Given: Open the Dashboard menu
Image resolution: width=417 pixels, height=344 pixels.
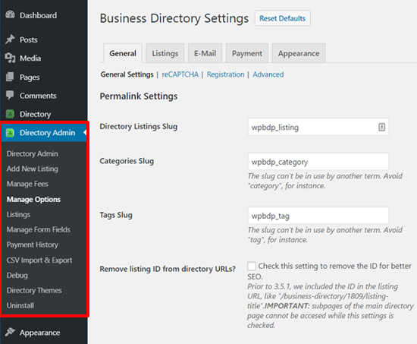Looking at the screenshot, I should (38, 15).
